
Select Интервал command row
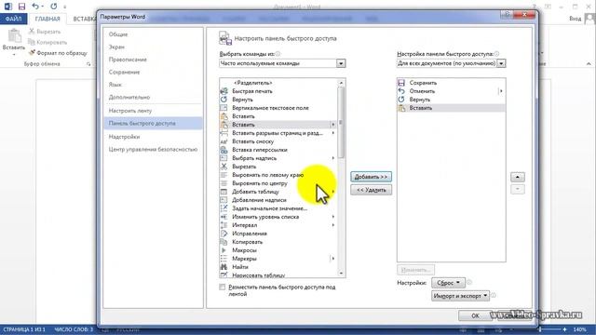click(278, 225)
